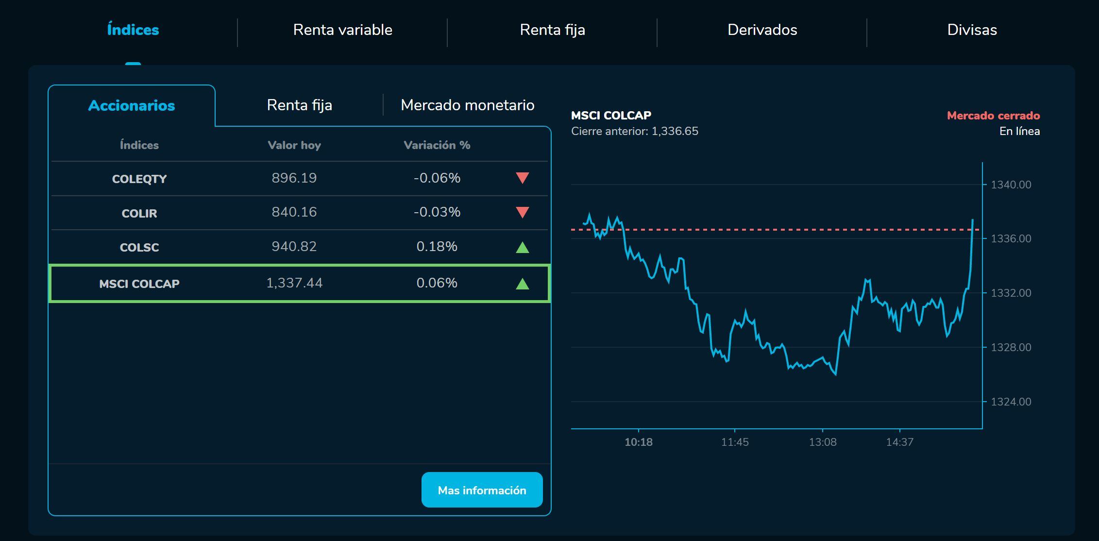Select the Accionarios tab

pyautogui.click(x=132, y=105)
